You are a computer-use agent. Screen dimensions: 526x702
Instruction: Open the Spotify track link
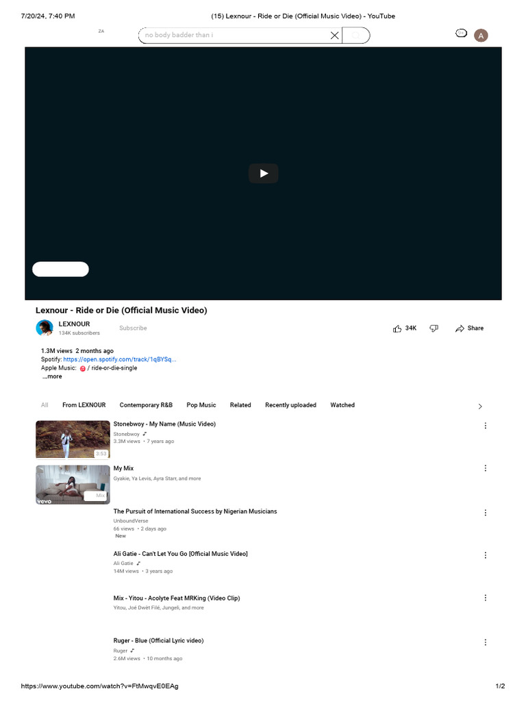(x=119, y=359)
